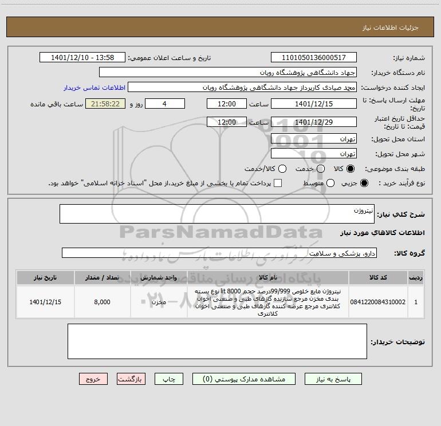Image resolution: width=441 pixels, height=426 pixels.
Task: Click the row number 1 cell
Action: coord(416,302)
